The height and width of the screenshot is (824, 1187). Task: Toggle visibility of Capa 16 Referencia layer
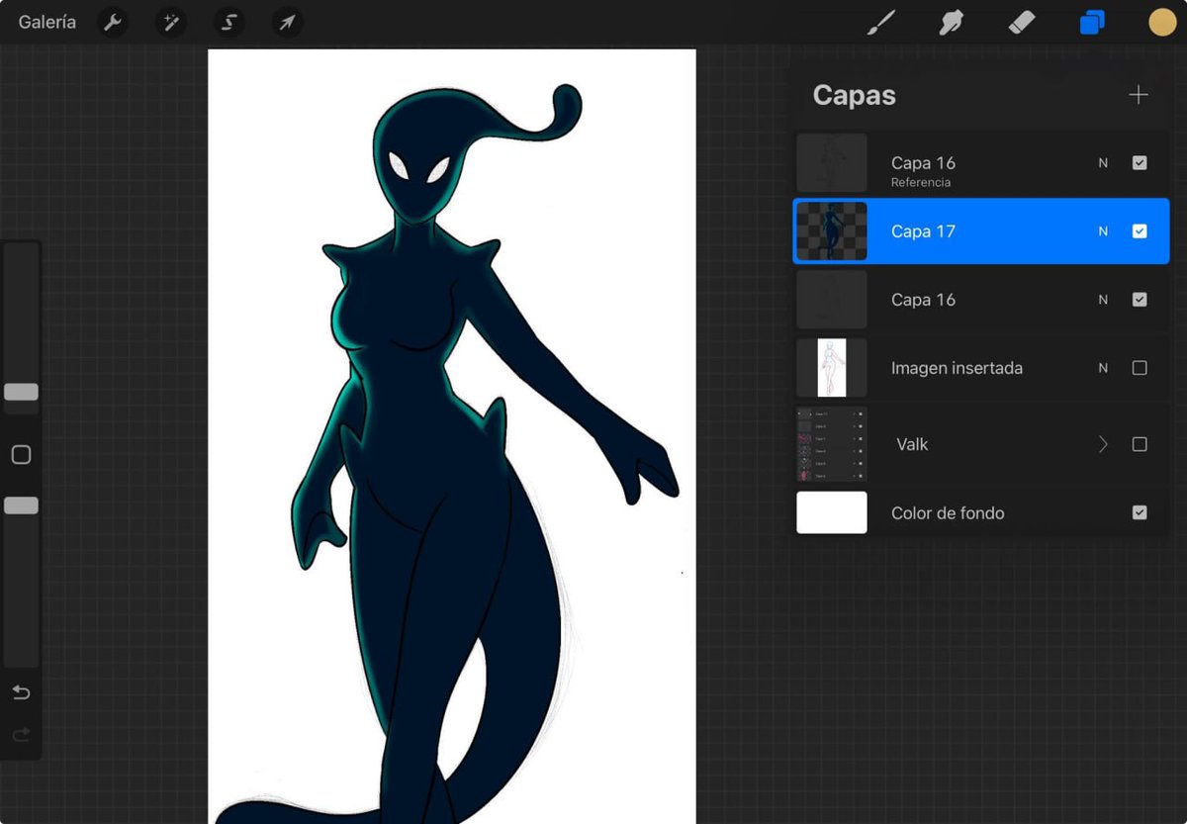click(1140, 163)
